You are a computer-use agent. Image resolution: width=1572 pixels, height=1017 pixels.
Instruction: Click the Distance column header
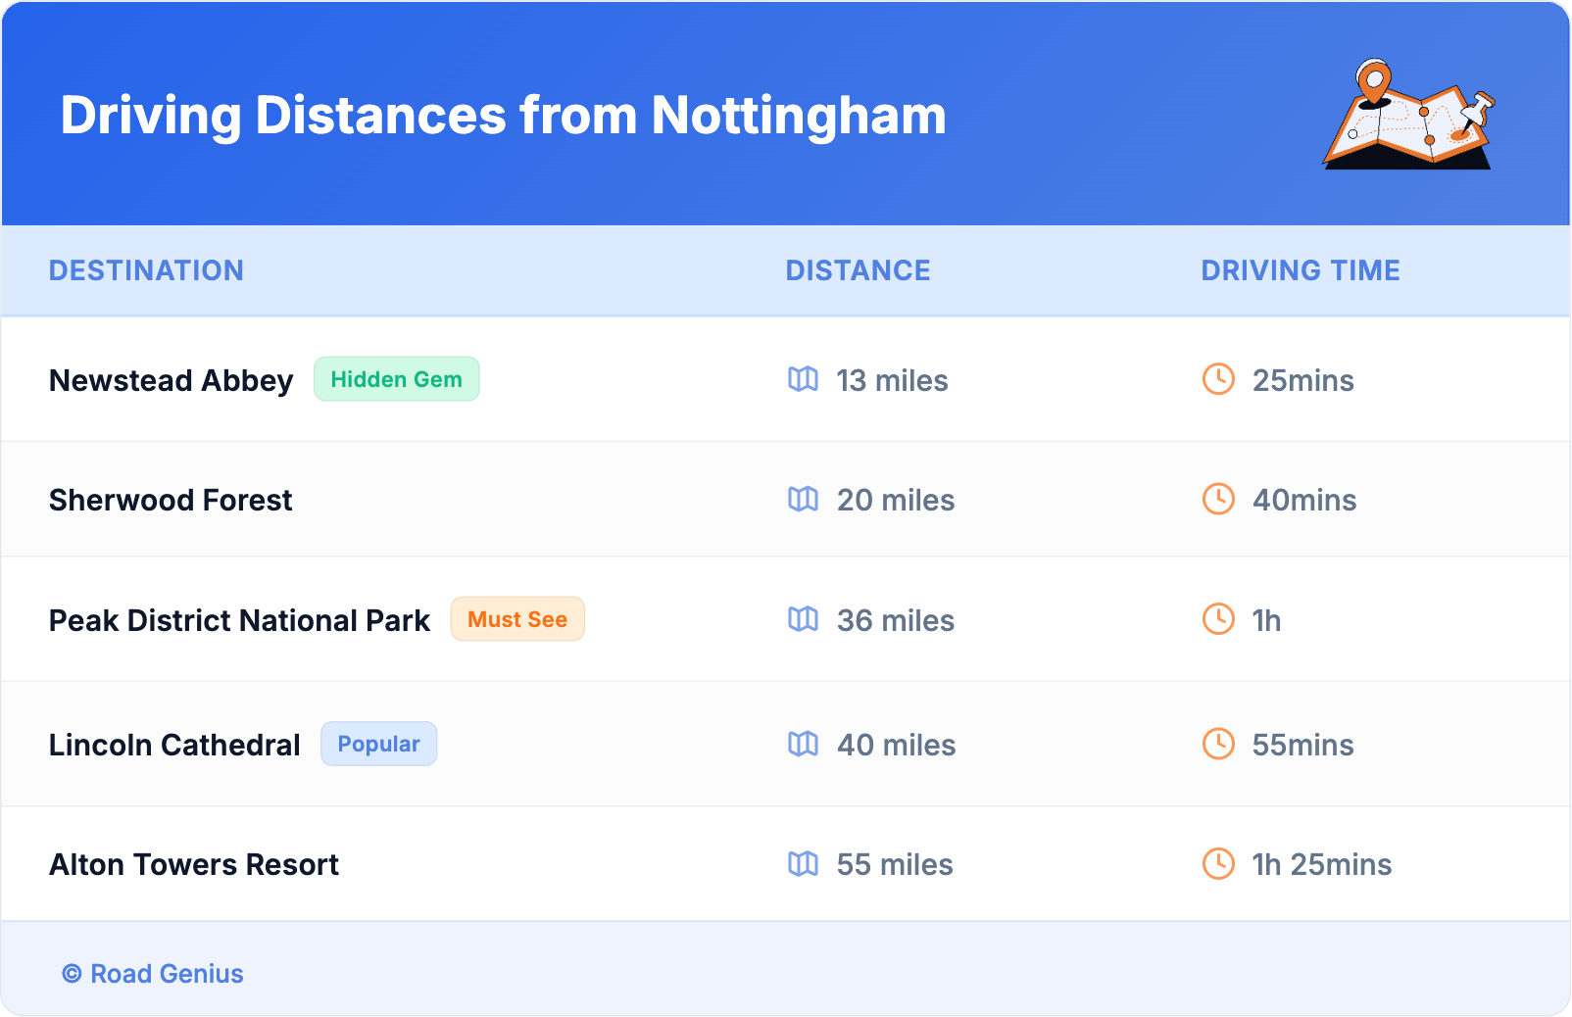click(858, 270)
